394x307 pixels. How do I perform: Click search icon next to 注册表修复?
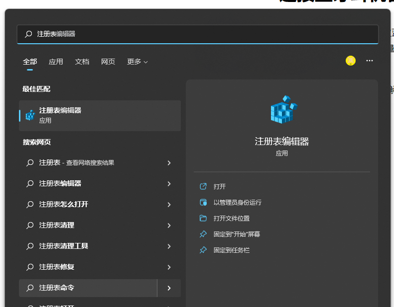tap(30, 267)
